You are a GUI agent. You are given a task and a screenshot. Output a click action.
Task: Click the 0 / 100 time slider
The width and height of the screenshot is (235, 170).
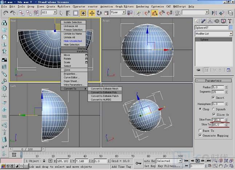(x=27, y=149)
